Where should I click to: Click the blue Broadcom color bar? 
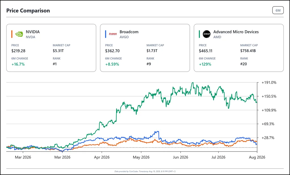(x=106, y=34)
